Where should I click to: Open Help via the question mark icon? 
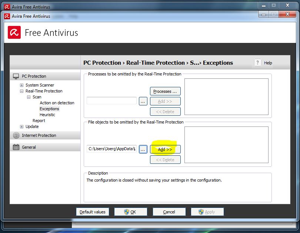coord(257,63)
